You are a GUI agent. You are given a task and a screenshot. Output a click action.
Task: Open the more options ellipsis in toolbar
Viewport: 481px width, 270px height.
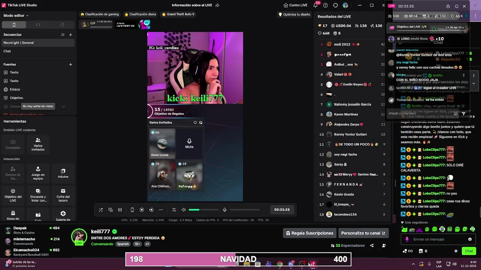[x=161, y=210]
